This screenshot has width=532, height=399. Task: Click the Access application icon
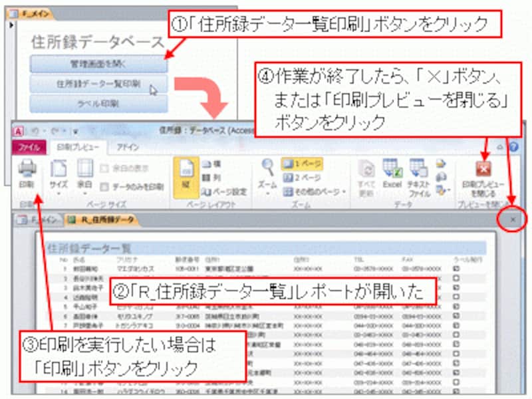coord(18,131)
